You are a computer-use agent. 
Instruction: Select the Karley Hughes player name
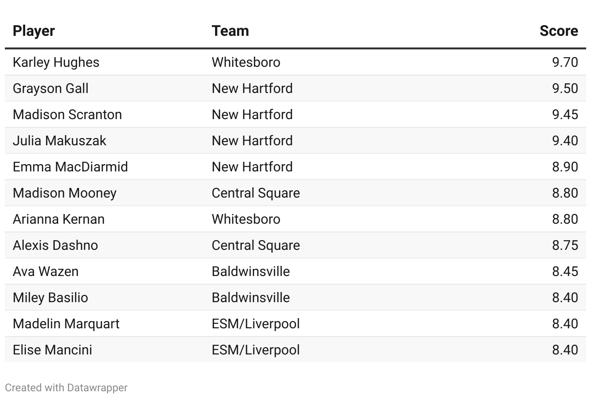point(56,62)
